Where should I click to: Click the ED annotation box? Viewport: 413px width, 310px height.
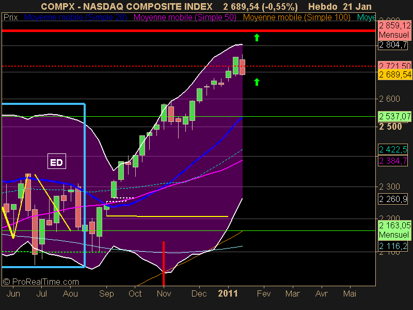57,161
